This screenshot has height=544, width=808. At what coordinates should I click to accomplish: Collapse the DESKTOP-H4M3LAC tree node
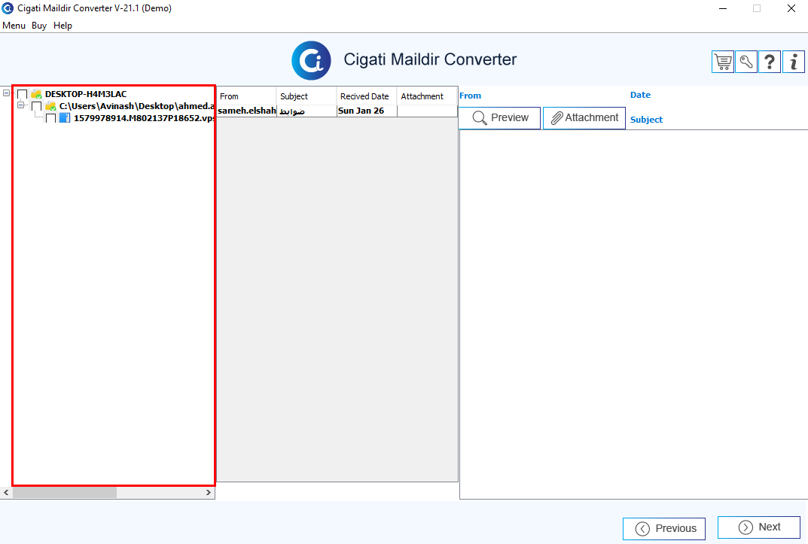(x=6, y=93)
